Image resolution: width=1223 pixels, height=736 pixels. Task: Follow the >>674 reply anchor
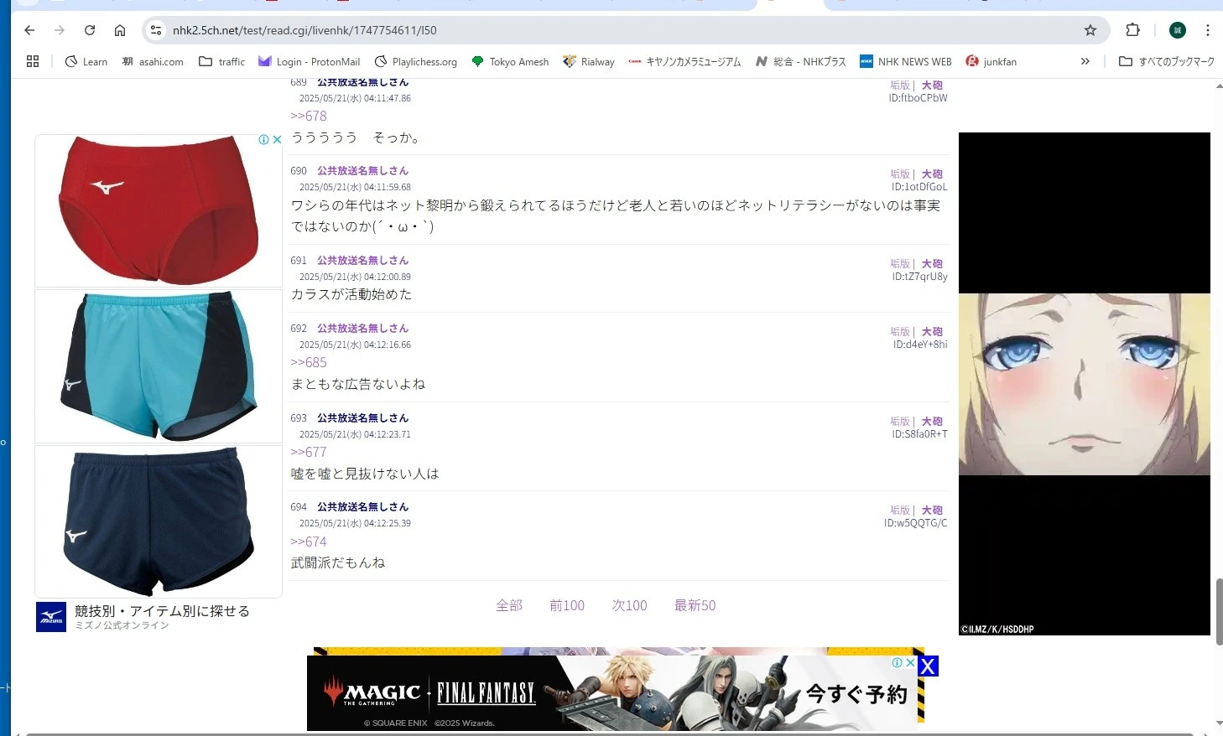[309, 542]
